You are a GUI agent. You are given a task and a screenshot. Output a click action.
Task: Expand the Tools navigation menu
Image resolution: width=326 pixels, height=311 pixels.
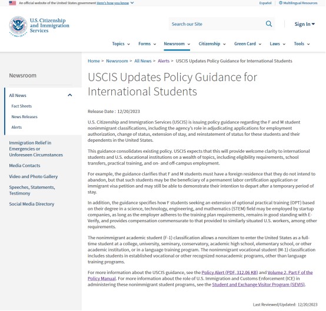click(x=302, y=44)
